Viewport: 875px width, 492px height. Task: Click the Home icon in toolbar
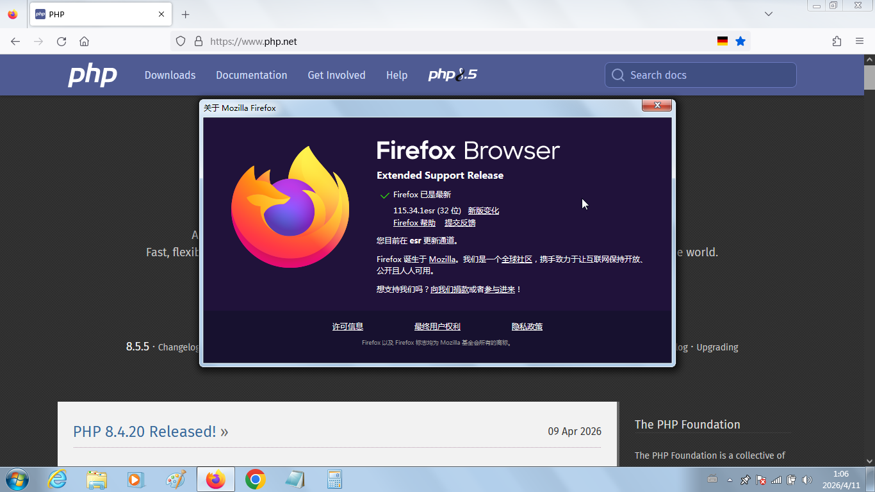(x=84, y=42)
